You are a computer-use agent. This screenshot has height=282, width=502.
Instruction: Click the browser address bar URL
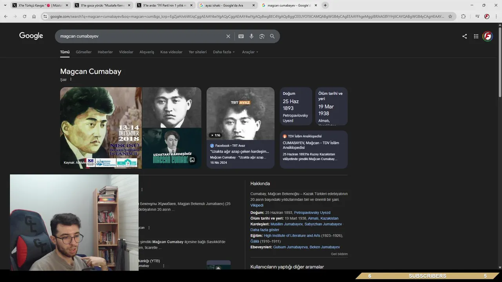[247, 16]
